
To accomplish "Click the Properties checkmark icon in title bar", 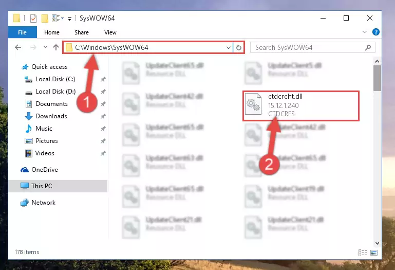I will click(33, 19).
